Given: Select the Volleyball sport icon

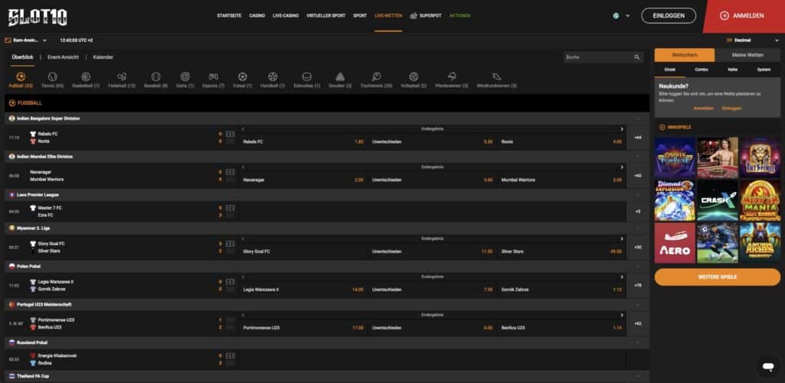Looking at the screenshot, I should tap(413, 77).
